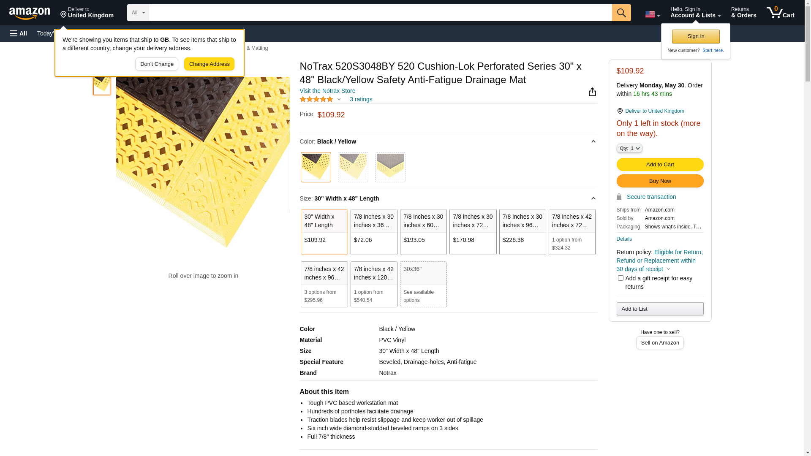Open the All hamburger menu

19,33
